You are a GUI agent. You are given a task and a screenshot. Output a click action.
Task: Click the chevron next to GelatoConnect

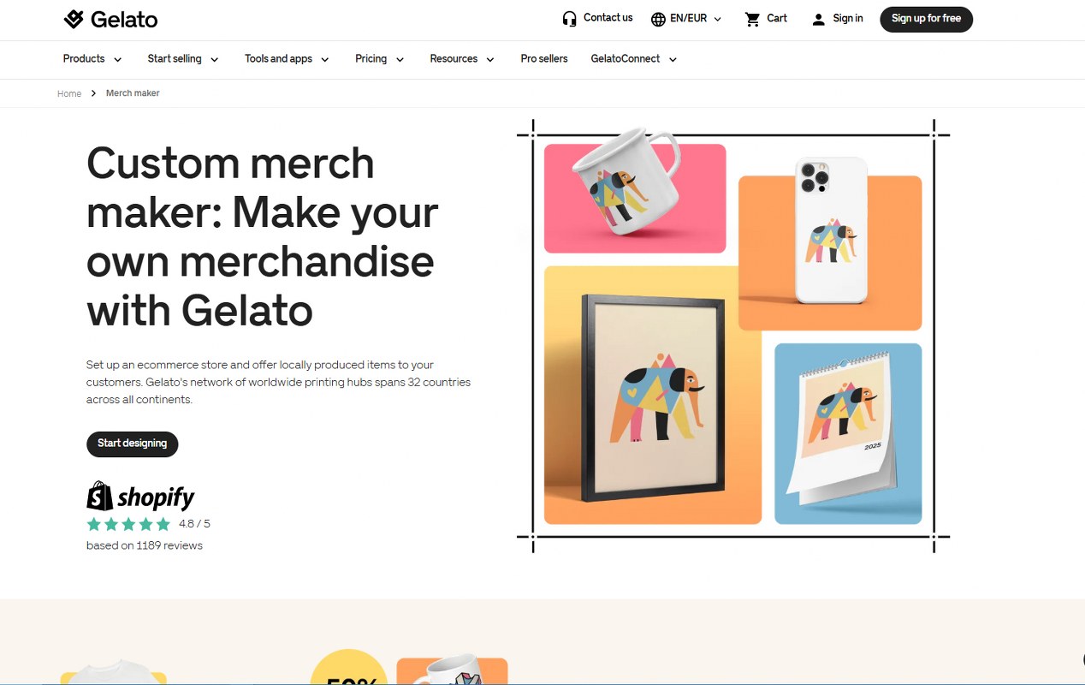click(673, 60)
